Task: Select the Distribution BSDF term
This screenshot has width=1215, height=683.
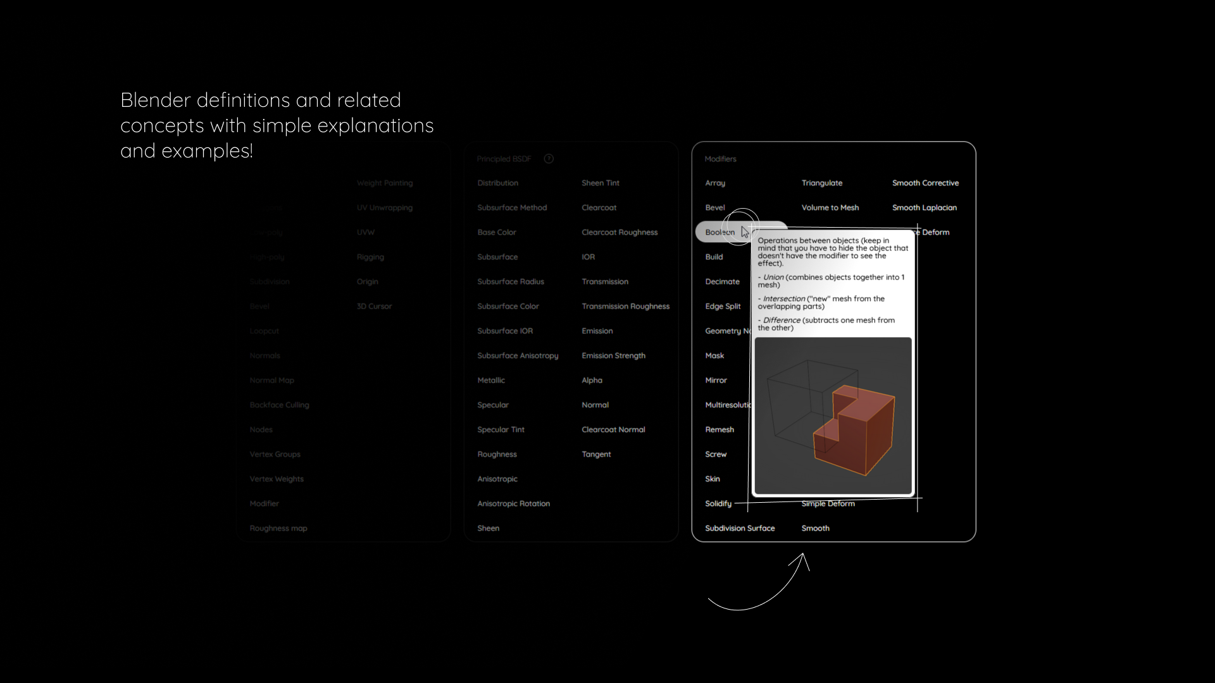Action: click(497, 183)
